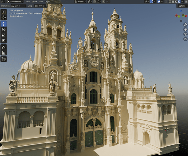188x156 pixels.
Task: Click the Zoom magnifier viewport icon
Action: (x=186, y=25)
